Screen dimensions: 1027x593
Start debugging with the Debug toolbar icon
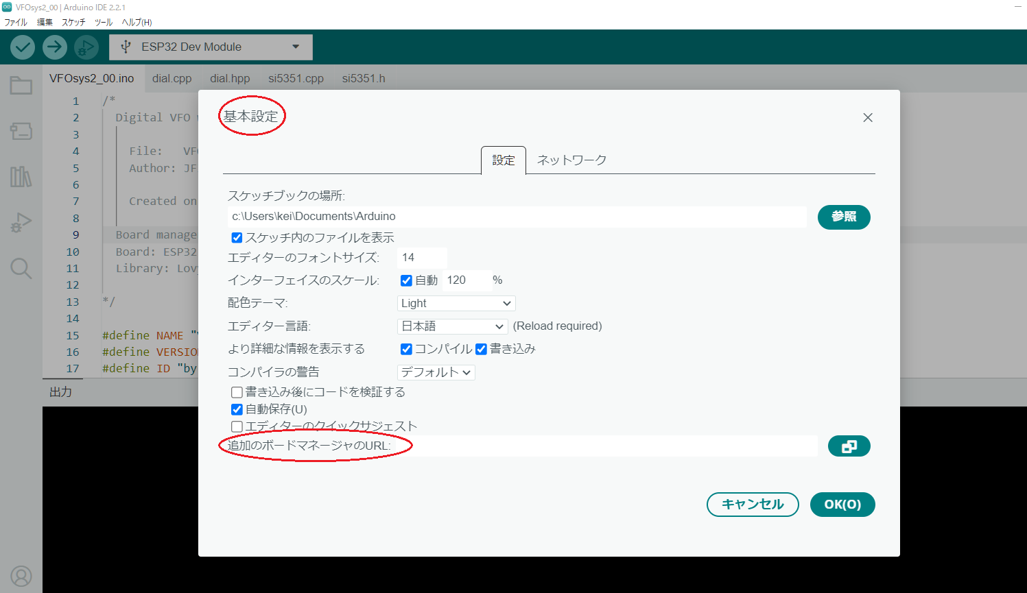tap(86, 47)
